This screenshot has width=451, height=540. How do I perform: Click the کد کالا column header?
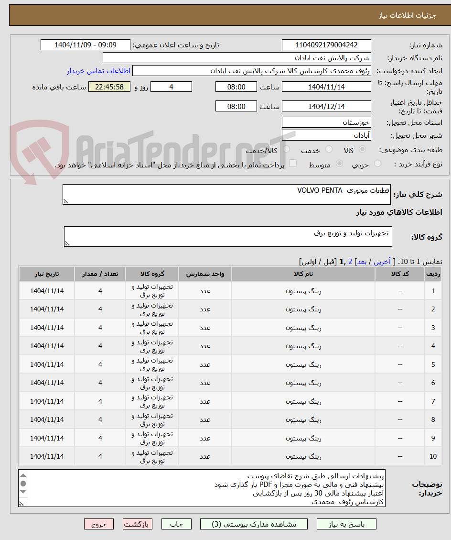tap(400, 274)
